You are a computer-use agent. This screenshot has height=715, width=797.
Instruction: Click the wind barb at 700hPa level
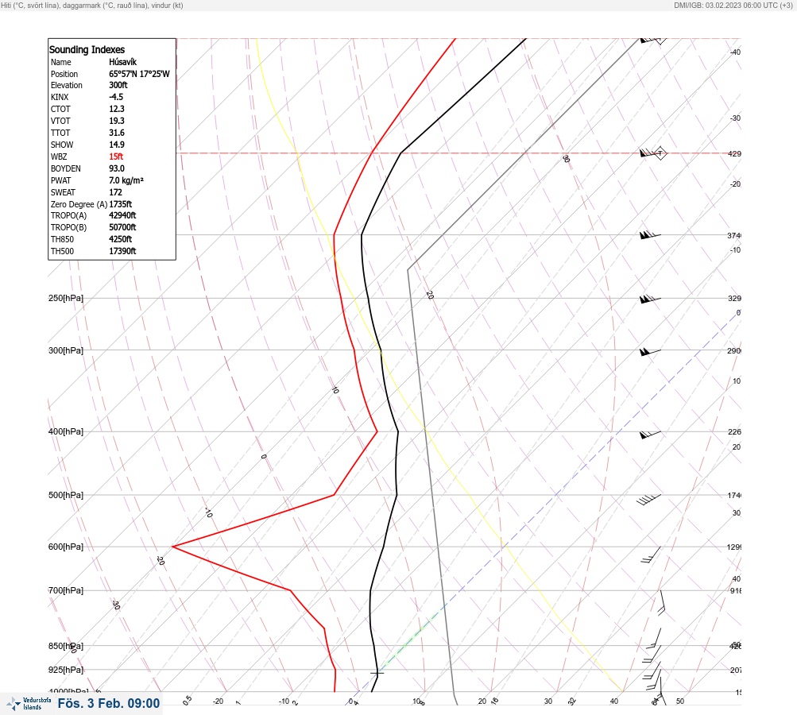(661, 603)
